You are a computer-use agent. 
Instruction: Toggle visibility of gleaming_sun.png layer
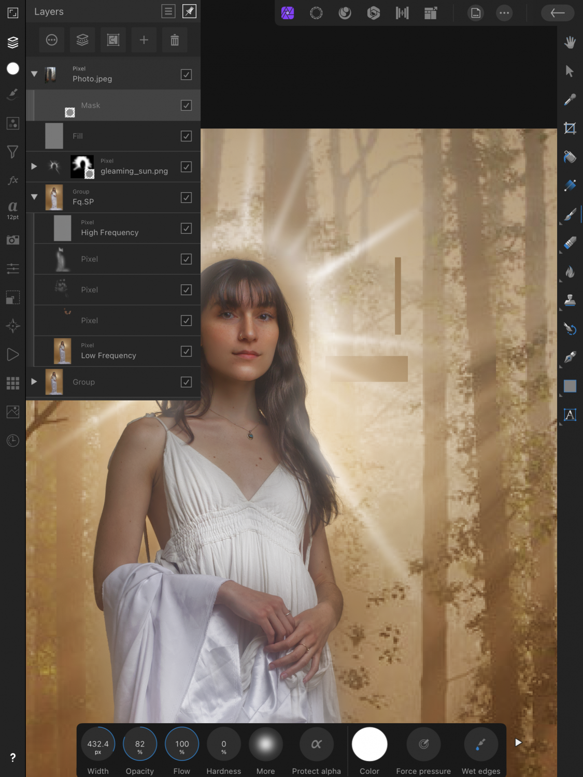click(x=187, y=167)
